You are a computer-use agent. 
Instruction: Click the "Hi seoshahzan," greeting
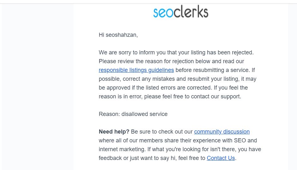118,35
